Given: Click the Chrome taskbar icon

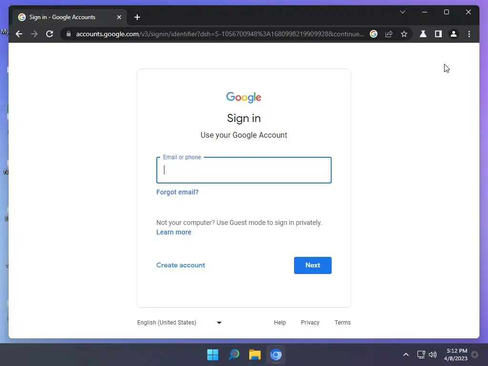Looking at the screenshot, I should tap(276, 355).
